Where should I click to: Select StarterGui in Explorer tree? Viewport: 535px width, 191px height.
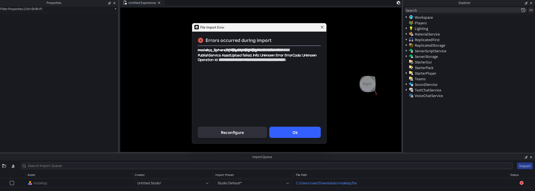[423, 62]
